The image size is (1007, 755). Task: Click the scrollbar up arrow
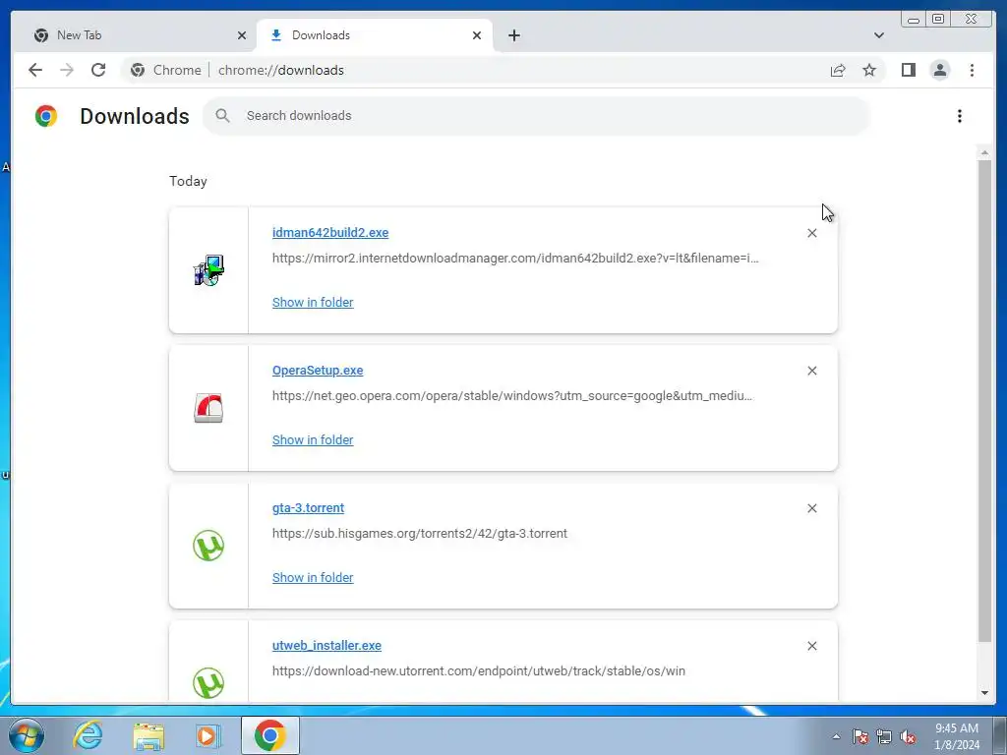coord(984,152)
